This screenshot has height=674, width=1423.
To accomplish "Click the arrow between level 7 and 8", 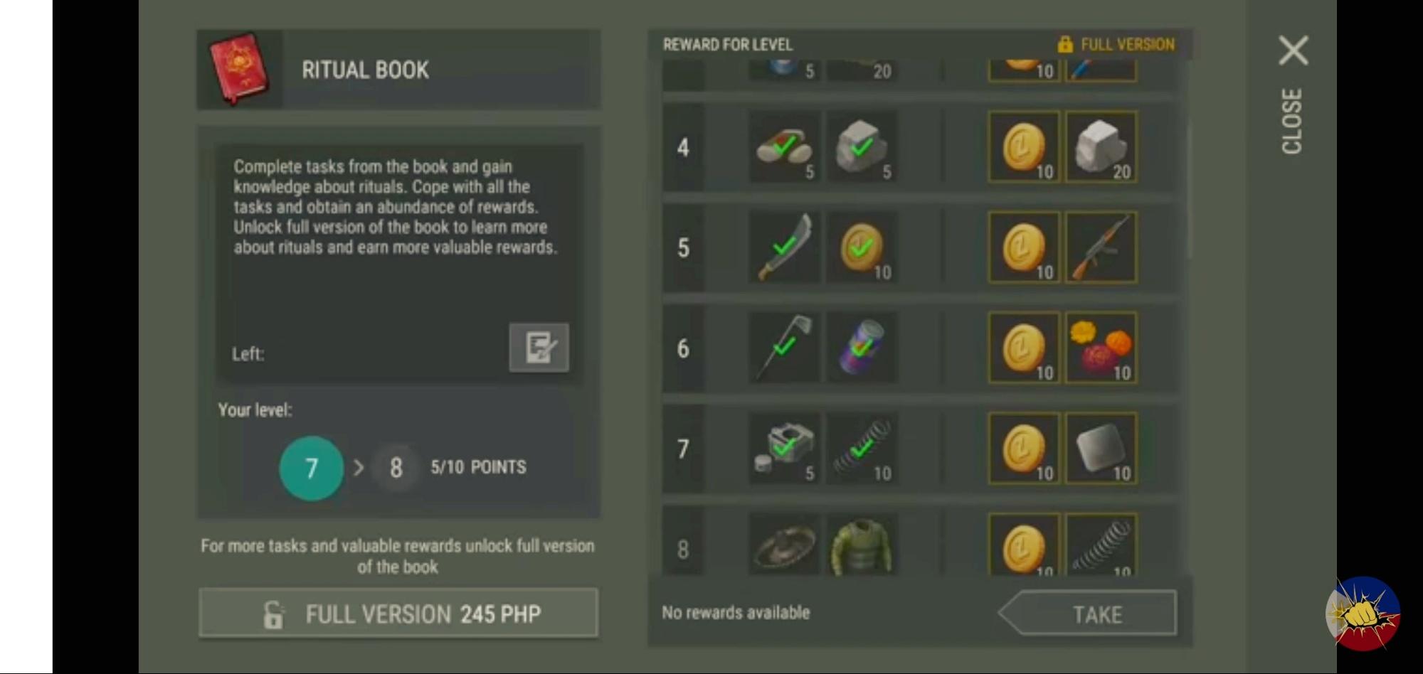I will tap(359, 468).
